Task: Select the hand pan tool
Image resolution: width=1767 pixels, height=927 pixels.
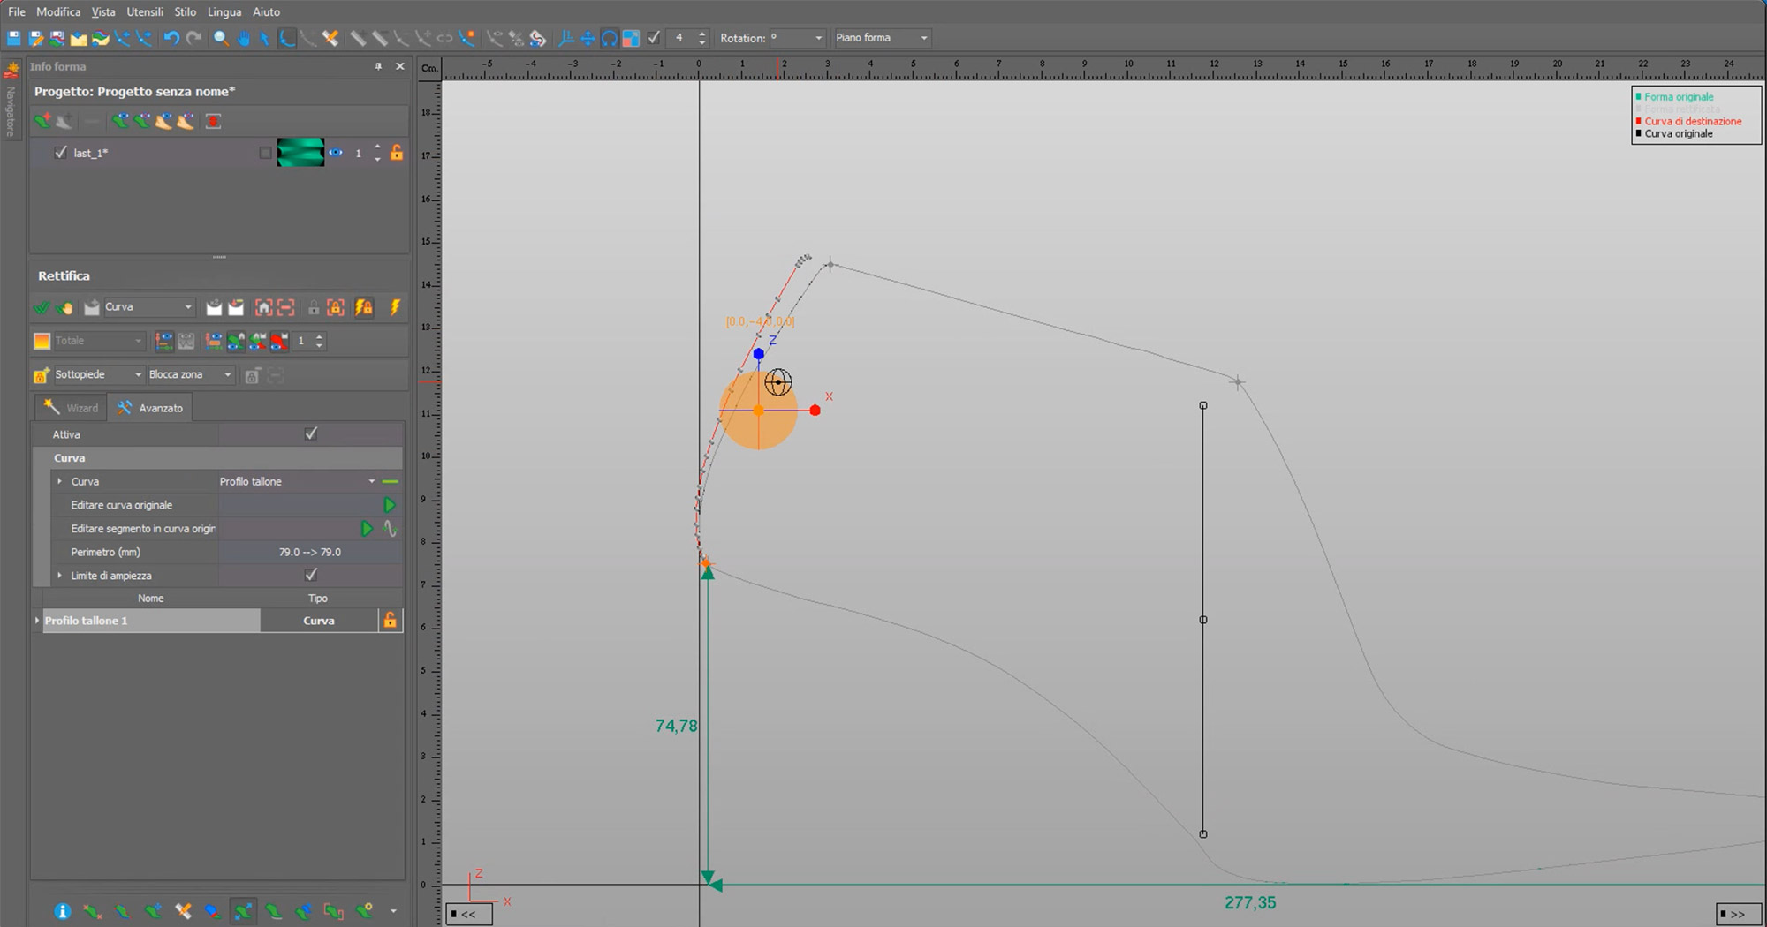Action: tap(244, 38)
